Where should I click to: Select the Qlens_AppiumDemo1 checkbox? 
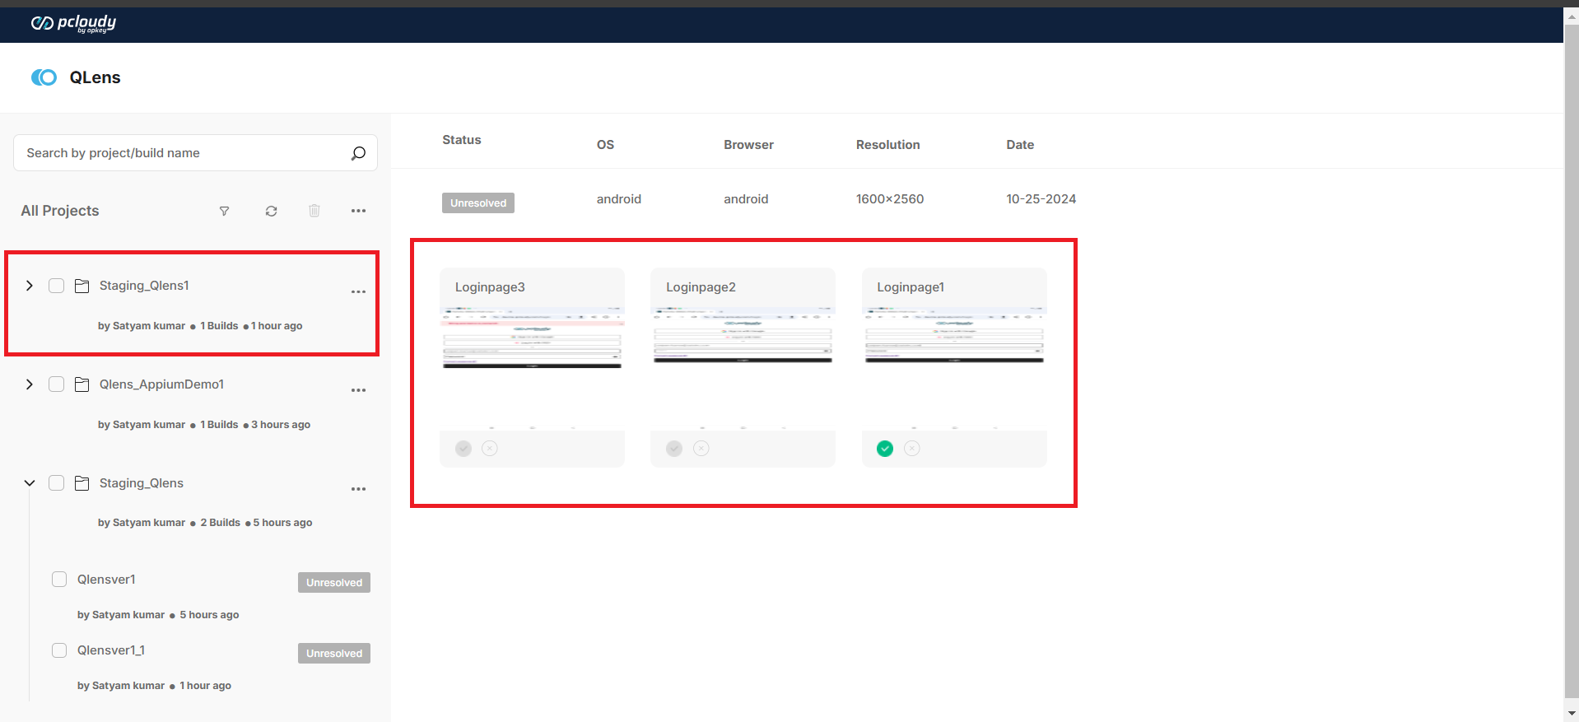(x=56, y=384)
